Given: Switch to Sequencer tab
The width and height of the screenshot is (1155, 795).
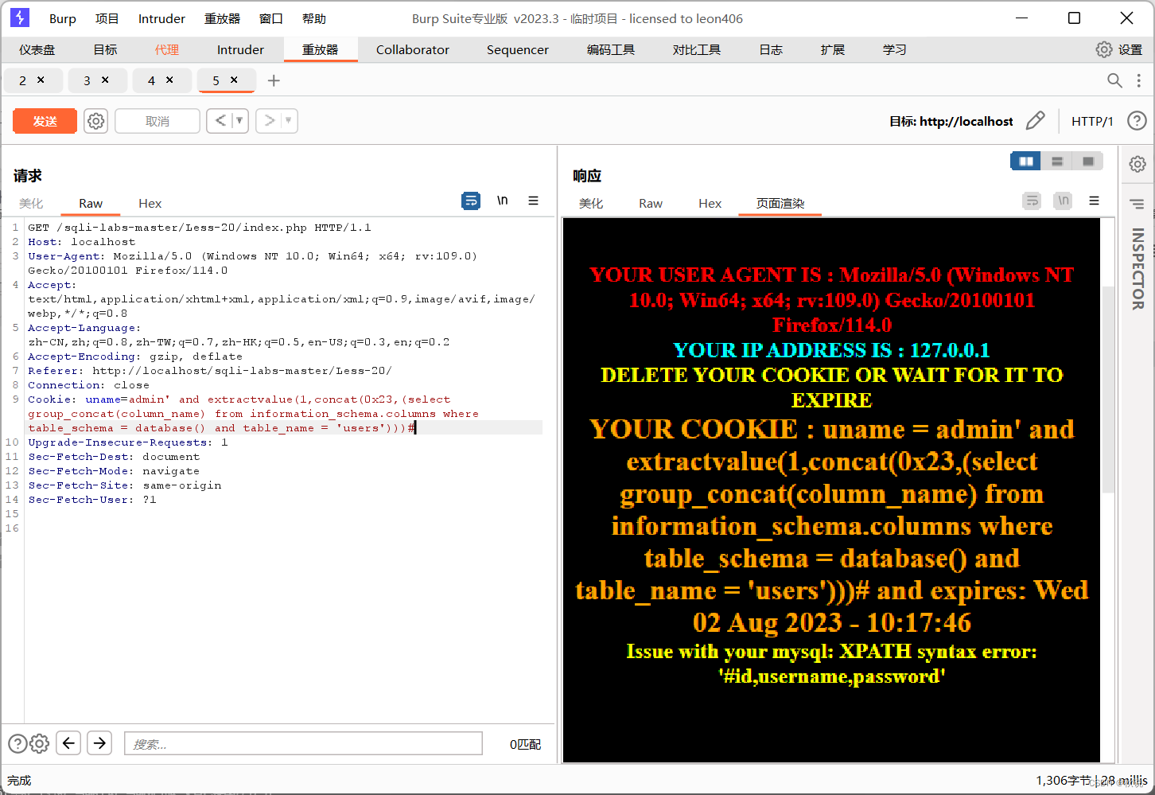Looking at the screenshot, I should coord(518,49).
